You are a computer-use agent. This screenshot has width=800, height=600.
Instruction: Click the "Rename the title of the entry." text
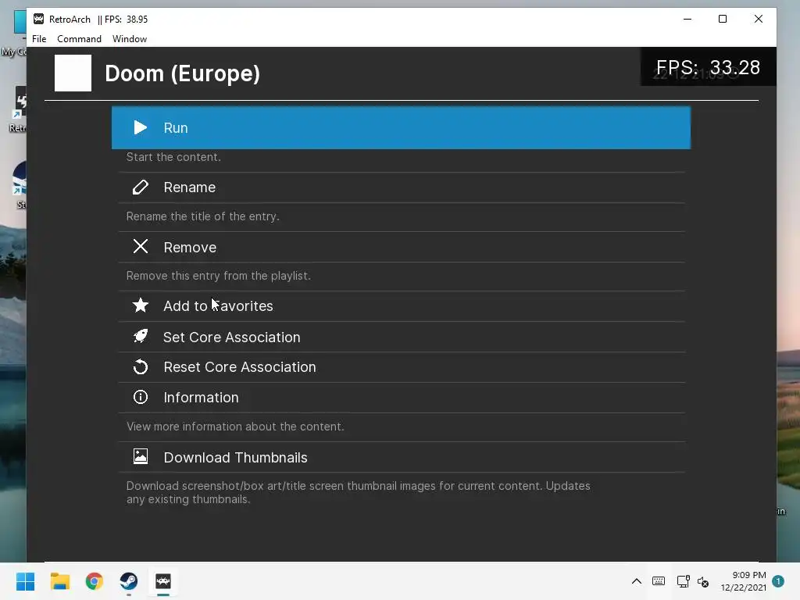click(x=202, y=216)
